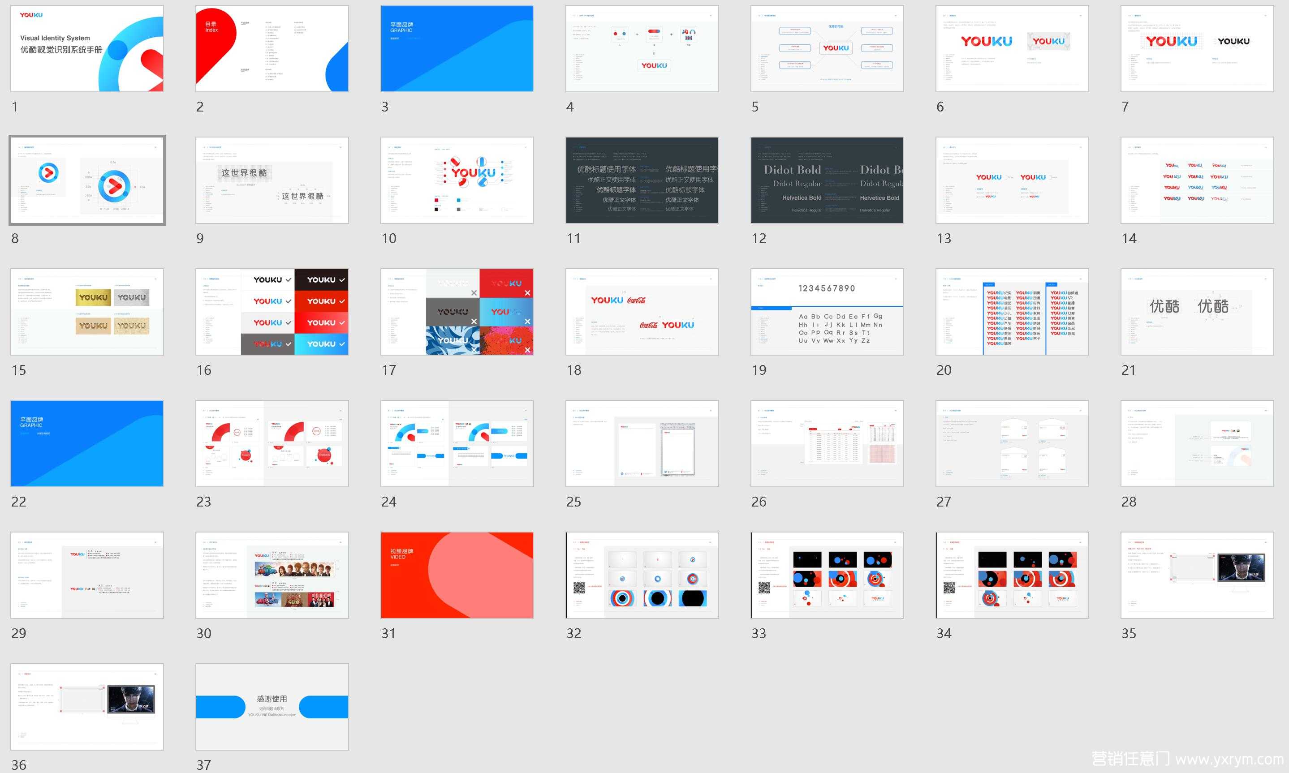This screenshot has height=773, width=1289.
Task: Select slide 4 logo composition diagram
Action: pos(642,48)
